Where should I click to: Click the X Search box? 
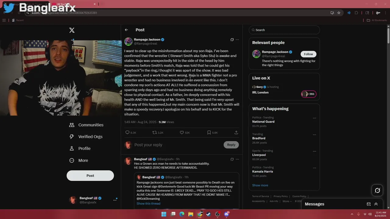click(284, 30)
